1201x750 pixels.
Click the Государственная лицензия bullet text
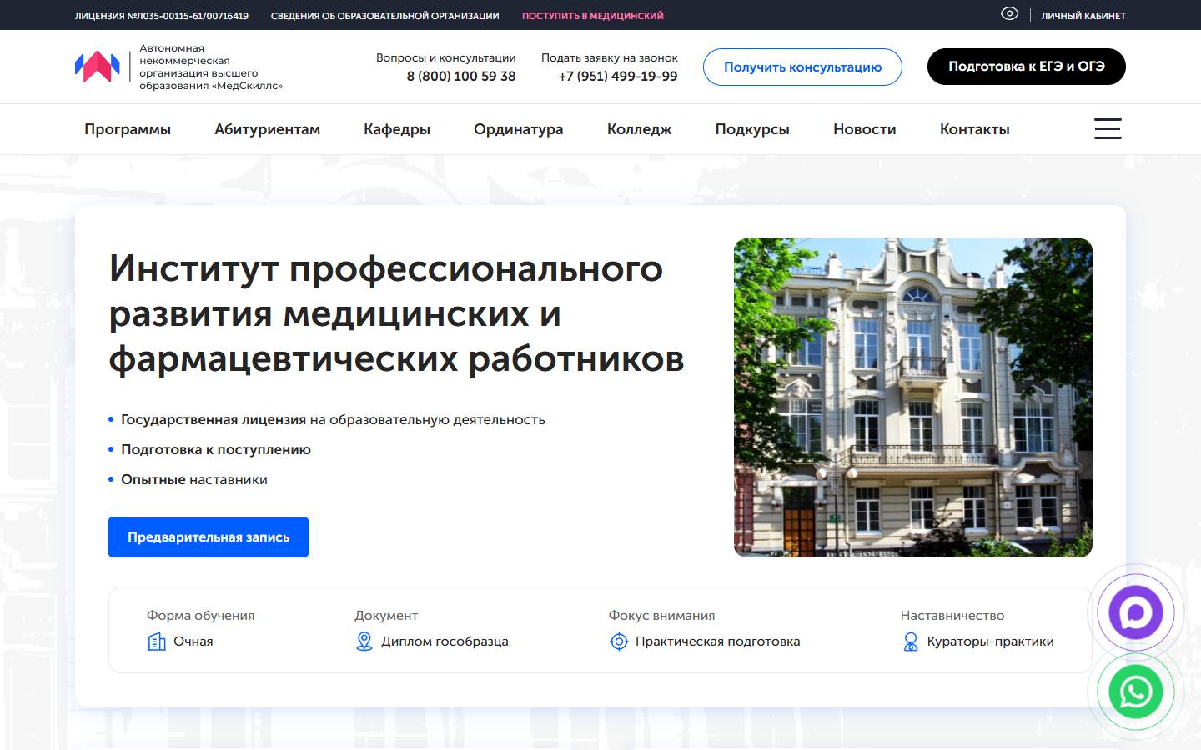point(333,419)
